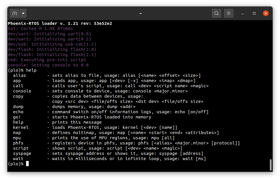Click "console: Setting console to 0.0" line
280x180 pixels.
point(48,65)
